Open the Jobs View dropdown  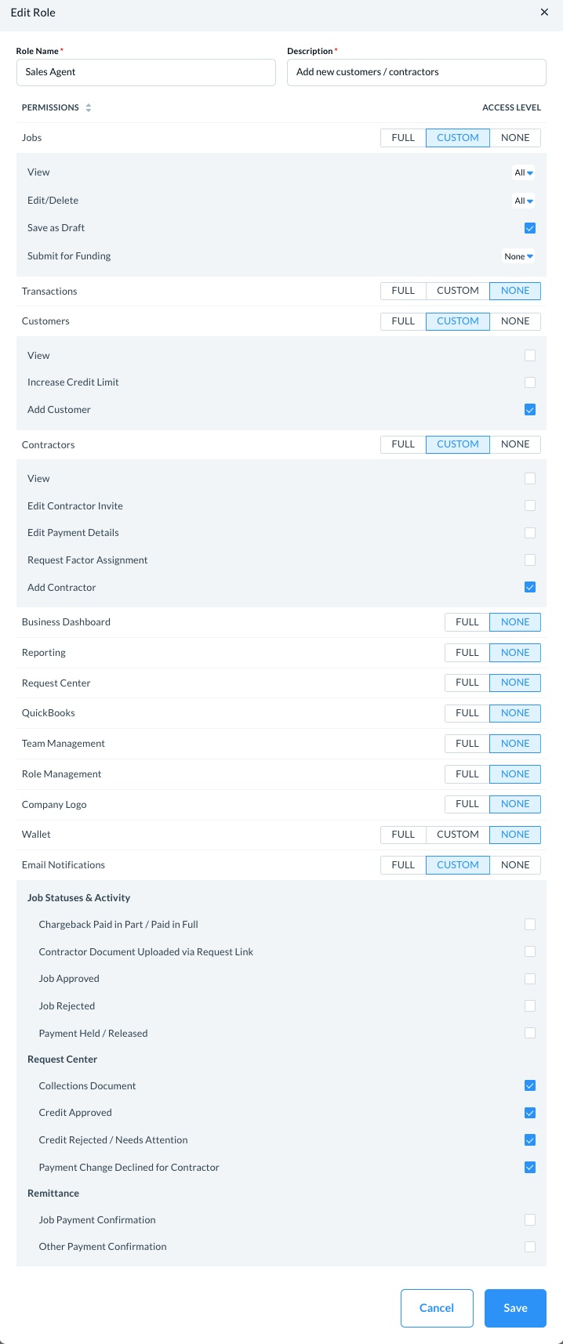click(524, 172)
